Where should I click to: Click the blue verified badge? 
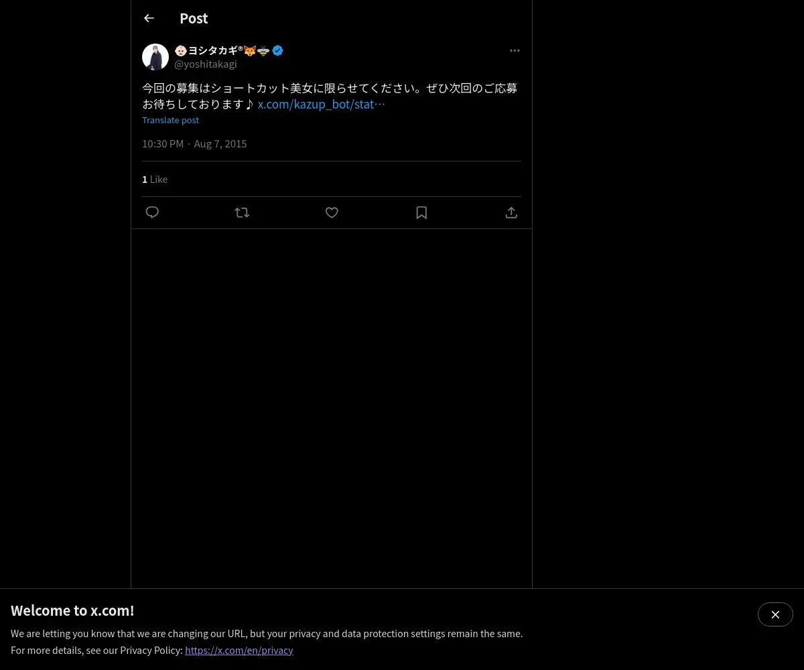277,50
